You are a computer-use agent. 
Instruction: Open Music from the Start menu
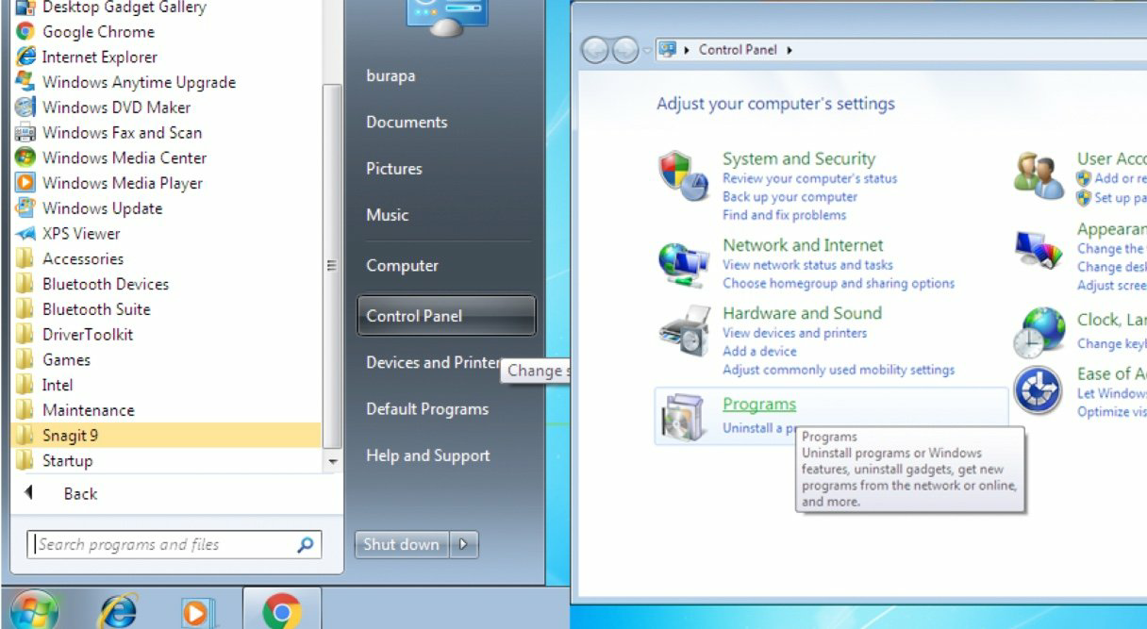pyautogui.click(x=388, y=214)
